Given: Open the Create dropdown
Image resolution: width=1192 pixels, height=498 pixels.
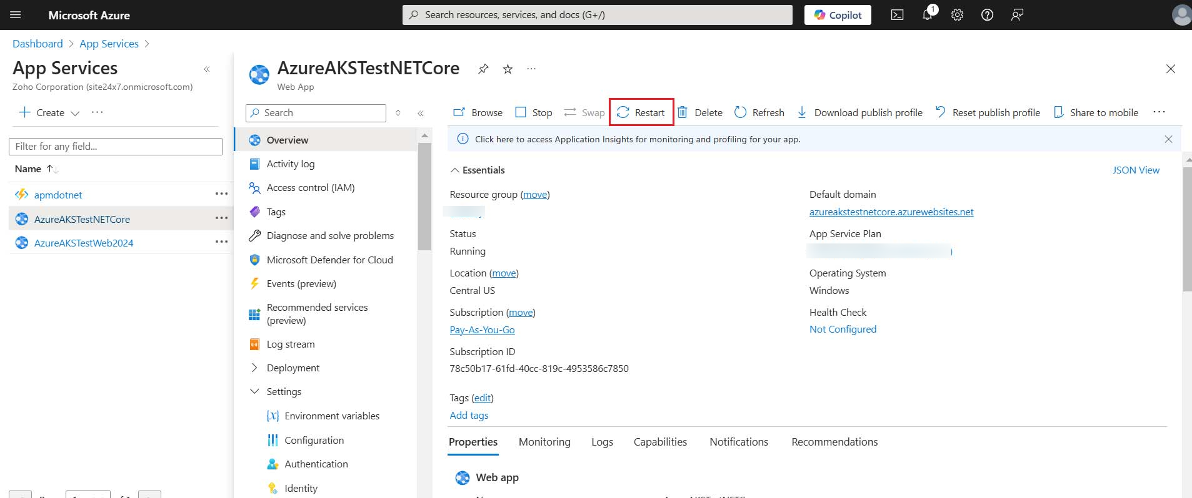Looking at the screenshot, I should (x=50, y=112).
